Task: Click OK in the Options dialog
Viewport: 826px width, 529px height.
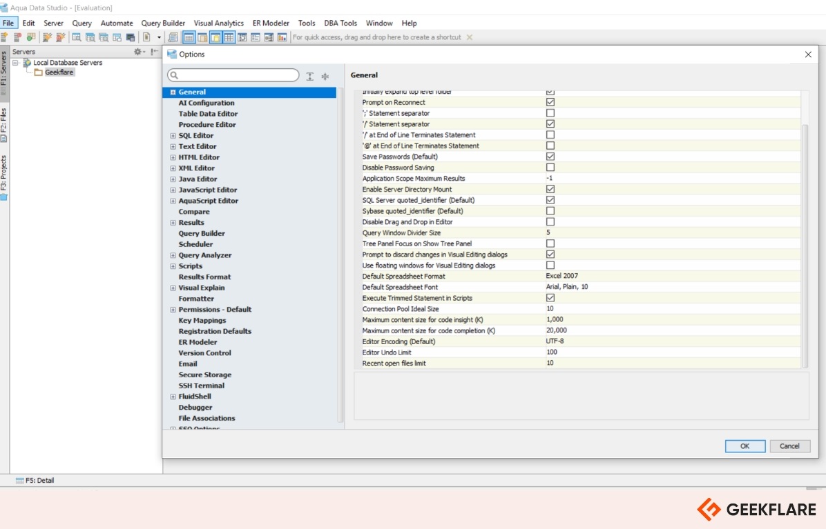Action: [745, 446]
